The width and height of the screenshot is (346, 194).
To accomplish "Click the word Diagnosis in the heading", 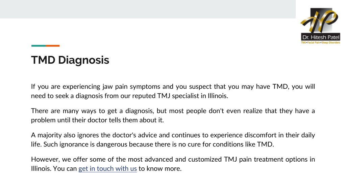I will [x=84, y=60].
